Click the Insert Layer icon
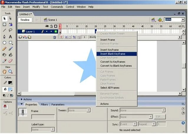 pyautogui.click(x=20, y=37)
